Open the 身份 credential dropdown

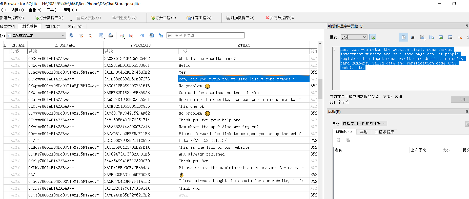tap(364, 123)
